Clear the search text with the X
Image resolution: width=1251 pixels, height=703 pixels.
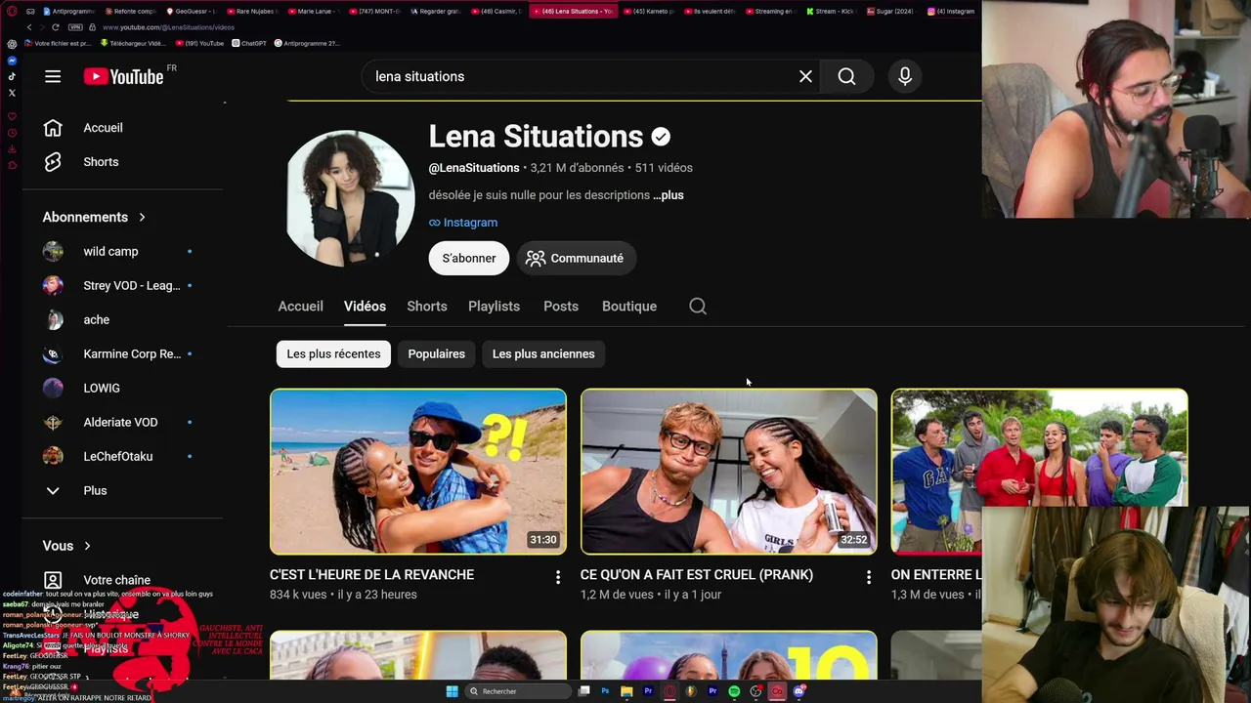(805, 76)
